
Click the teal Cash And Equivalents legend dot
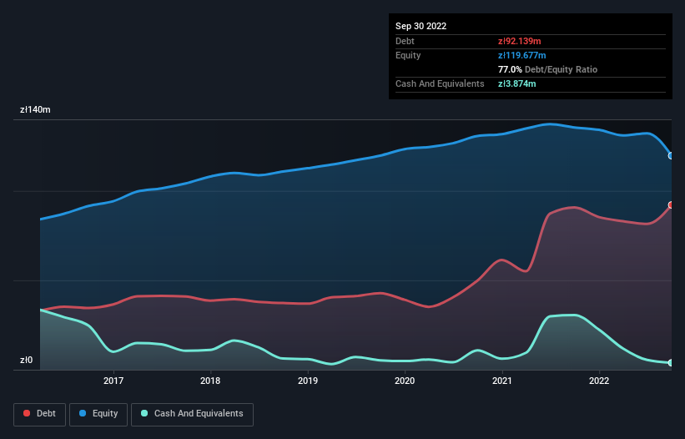[x=144, y=413]
